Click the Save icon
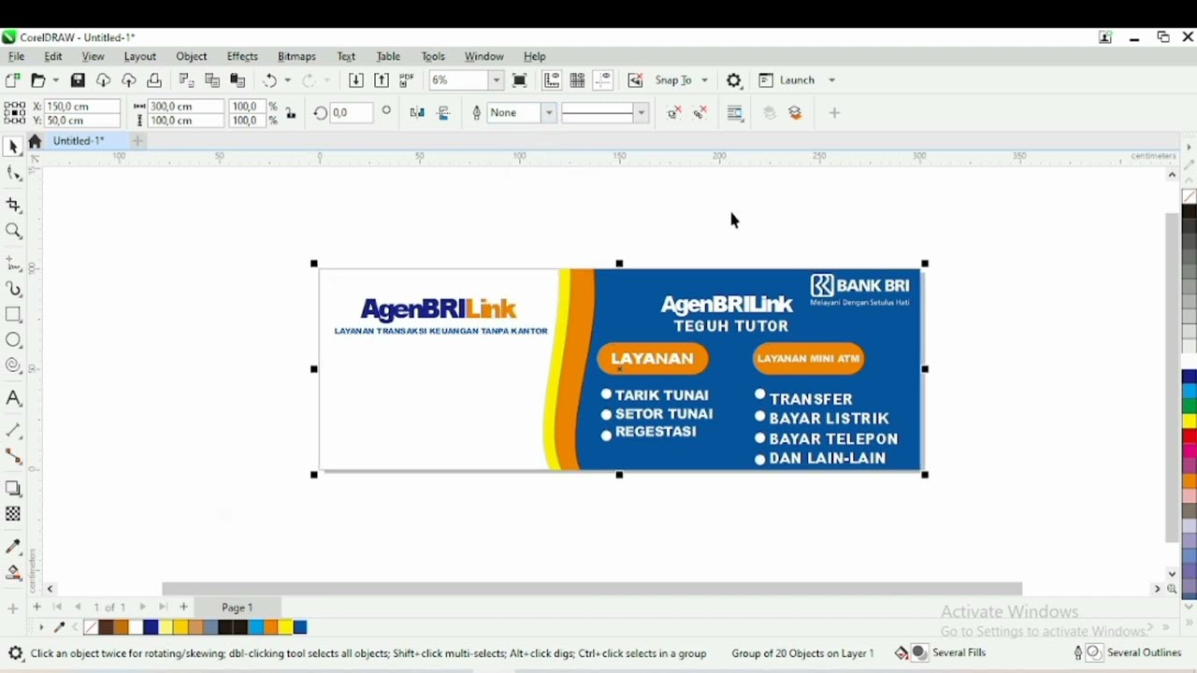This screenshot has height=673, width=1197. (x=78, y=80)
